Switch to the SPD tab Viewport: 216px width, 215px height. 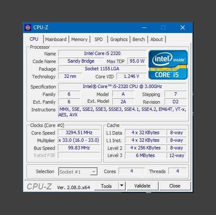(99, 39)
